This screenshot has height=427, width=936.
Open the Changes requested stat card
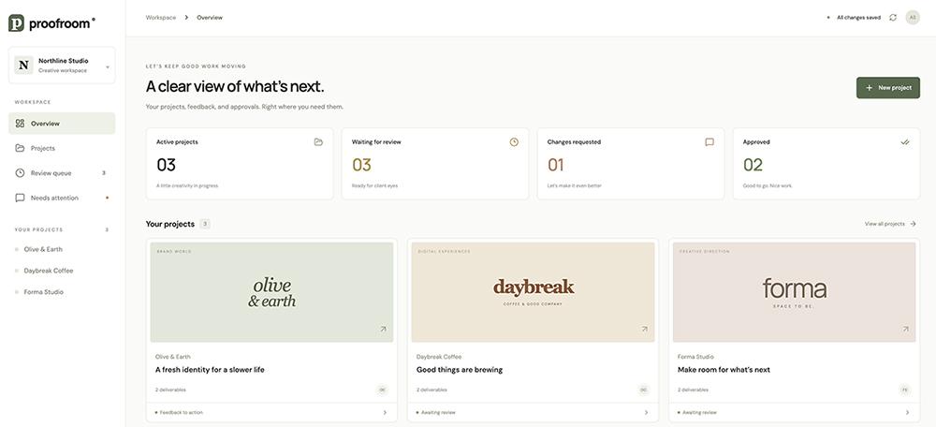point(631,164)
